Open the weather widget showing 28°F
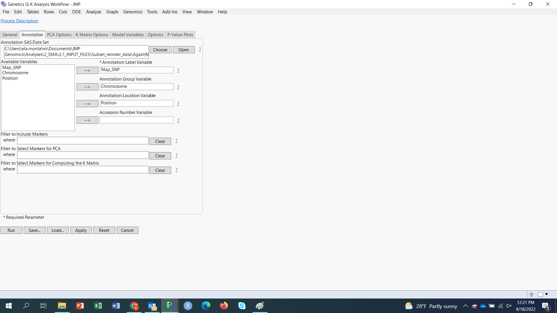 click(431, 306)
